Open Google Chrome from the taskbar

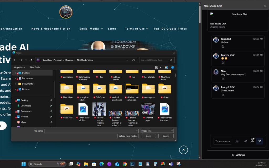point(125,164)
